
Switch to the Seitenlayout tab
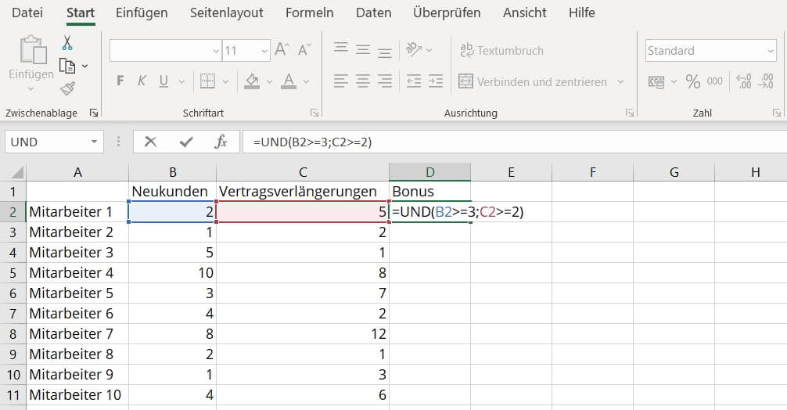click(226, 13)
